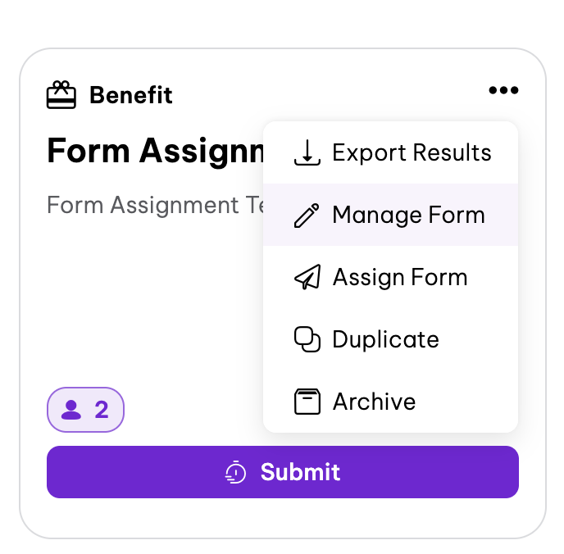Toggle the three-dot more options menu
Image resolution: width=564 pixels, height=554 pixels.
[503, 91]
